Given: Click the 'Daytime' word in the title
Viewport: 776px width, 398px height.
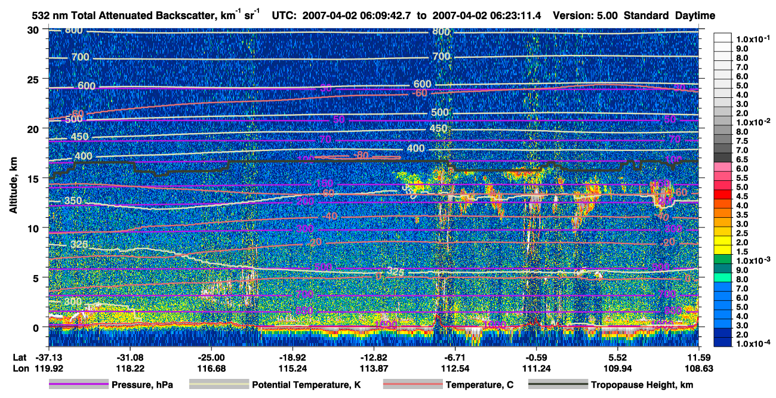Looking at the screenshot, I should tap(695, 16).
